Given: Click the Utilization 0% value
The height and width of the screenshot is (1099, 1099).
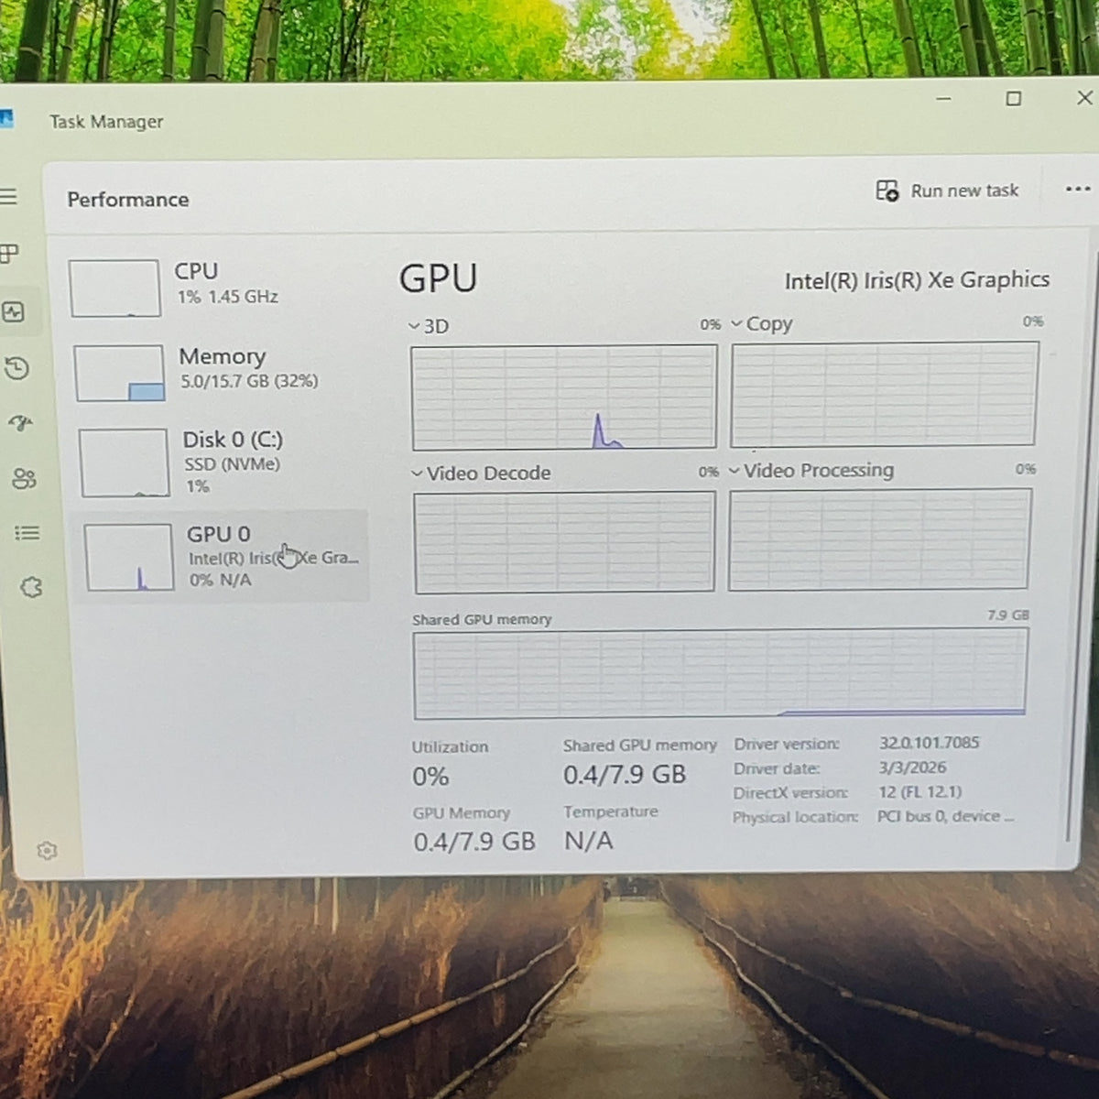Looking at the screenshot, I should click(x=430, y=777).
